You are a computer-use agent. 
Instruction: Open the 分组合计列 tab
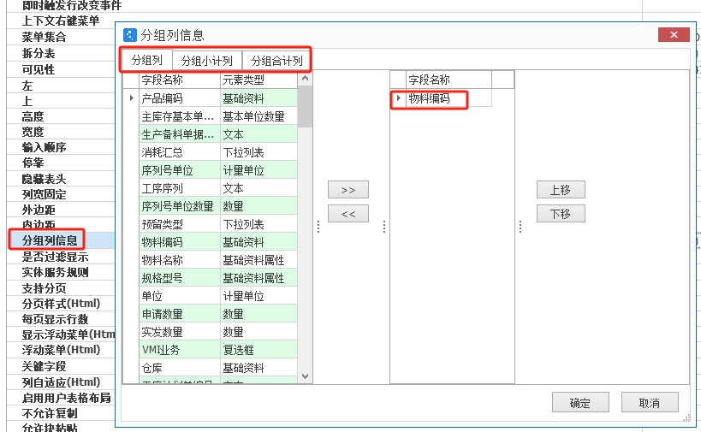point(276,61)
